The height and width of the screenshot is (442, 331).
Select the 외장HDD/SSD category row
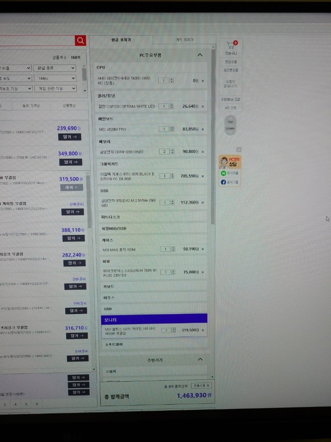[154, 228]
